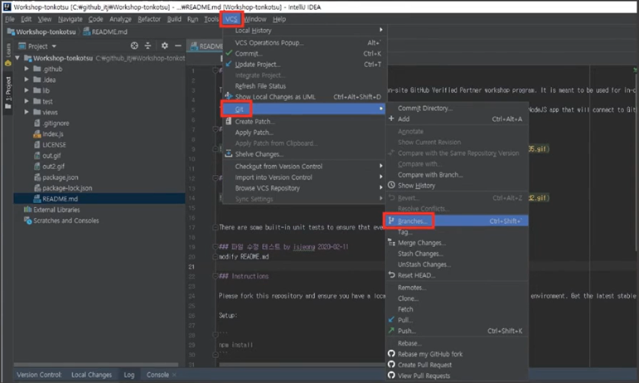Collapse the Workshop-tonkotsu root folder
This screenshot has width=639, height=383.
tap(17, 58)
